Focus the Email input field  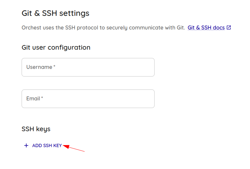coord(88,99)
